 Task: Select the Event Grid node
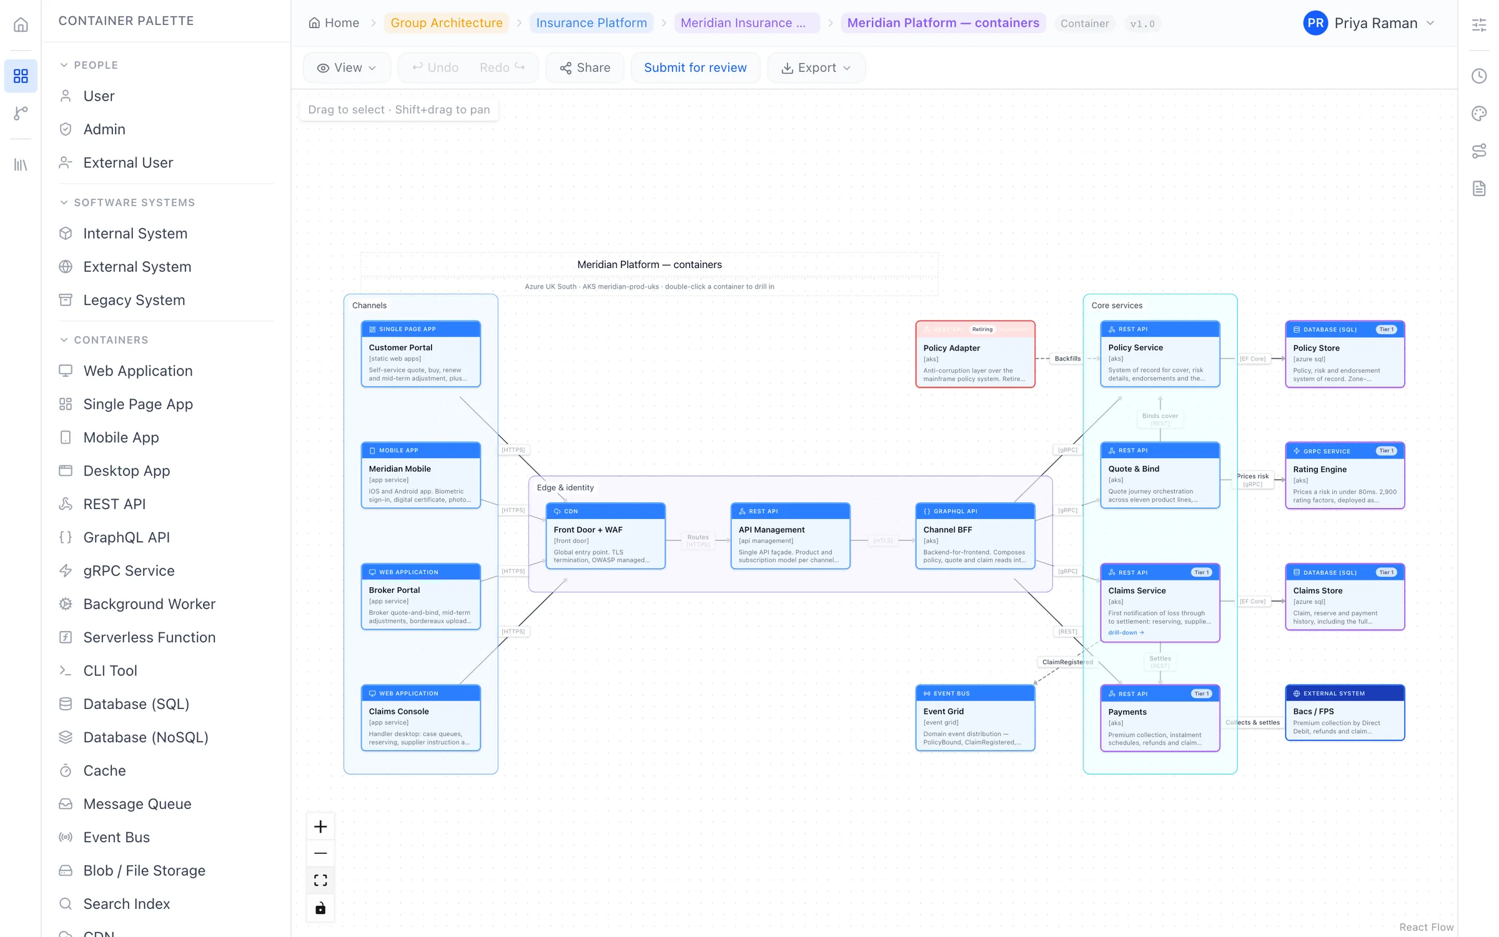tap(975, 718)
